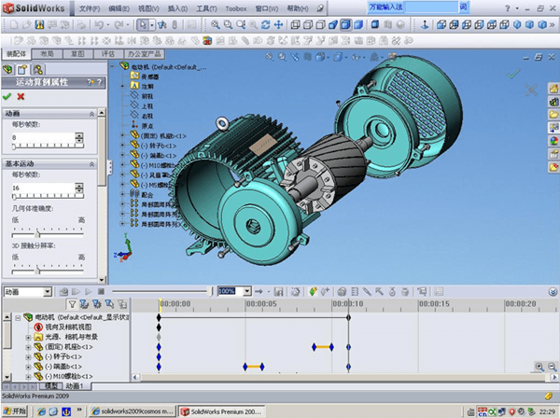Click the green OK checkmark in property panel

7,96
